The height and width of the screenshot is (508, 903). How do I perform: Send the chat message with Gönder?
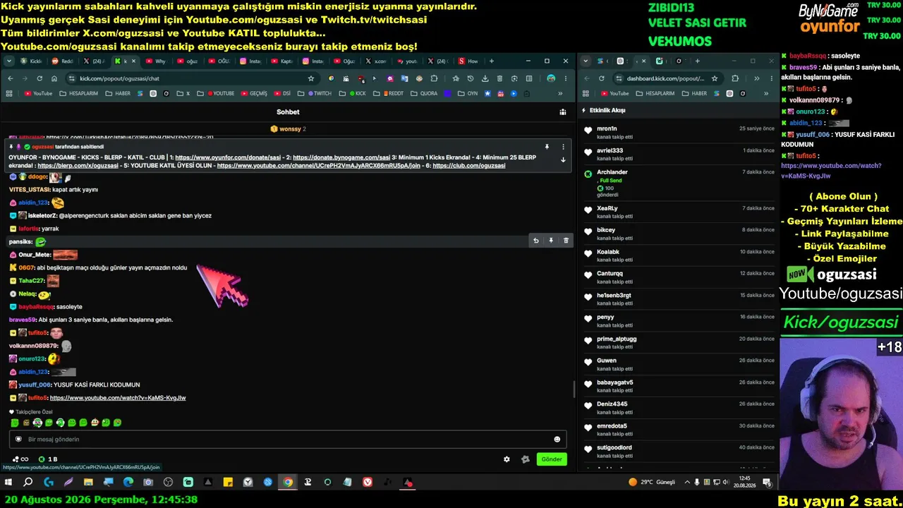[x=552, y=459]
